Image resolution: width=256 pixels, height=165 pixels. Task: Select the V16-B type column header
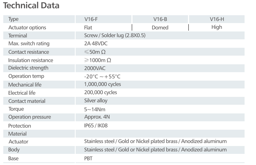point(160,19)
